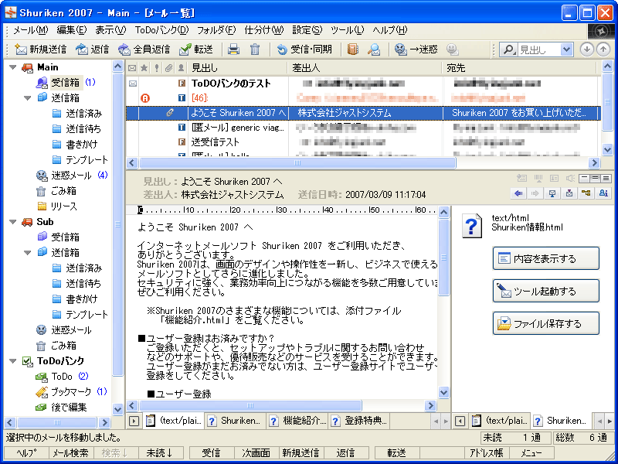The height and width of the screenshot is (464, 618).
Task: Click the 内容を表示する button
Action: (546, 259)
